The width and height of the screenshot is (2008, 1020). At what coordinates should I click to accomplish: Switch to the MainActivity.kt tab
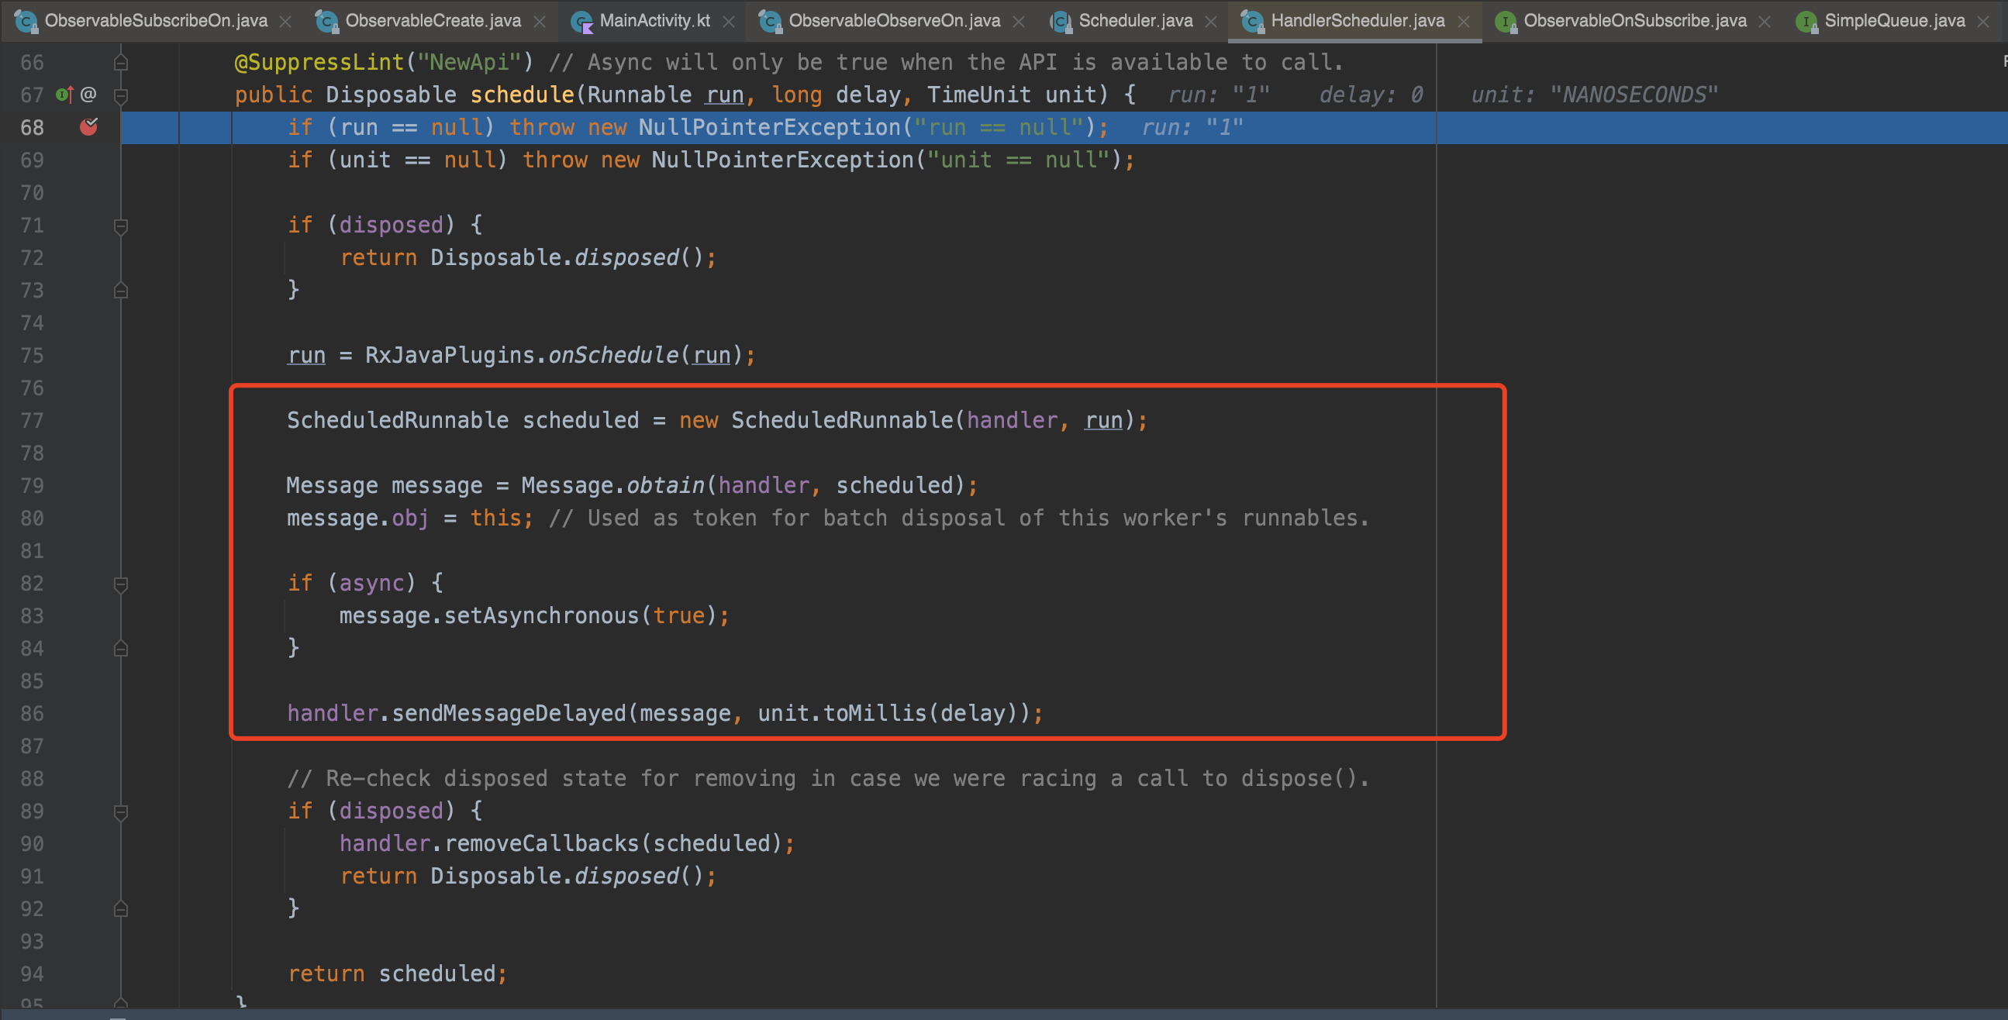655,21
